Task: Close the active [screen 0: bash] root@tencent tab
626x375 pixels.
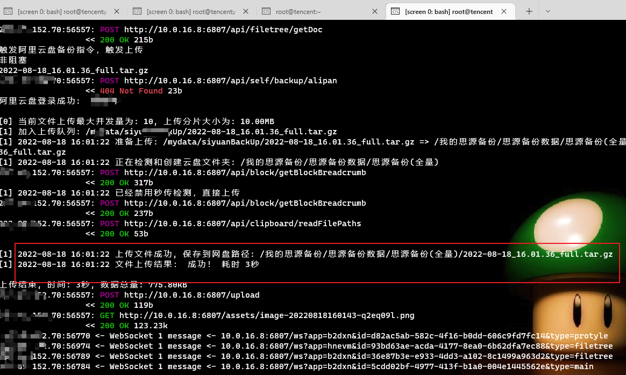Action: (x=504, y=12)
